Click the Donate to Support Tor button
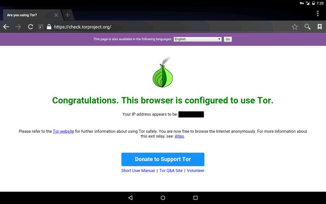Screen dimensions: 326x204 point(163,159)
